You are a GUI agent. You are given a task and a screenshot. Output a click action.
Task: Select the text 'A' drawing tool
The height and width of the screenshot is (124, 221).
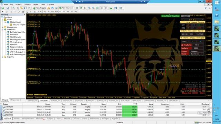click(31, 12)
